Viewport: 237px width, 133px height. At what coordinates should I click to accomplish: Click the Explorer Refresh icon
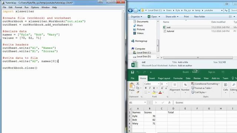pyautogui.click(x=226, y=10)
